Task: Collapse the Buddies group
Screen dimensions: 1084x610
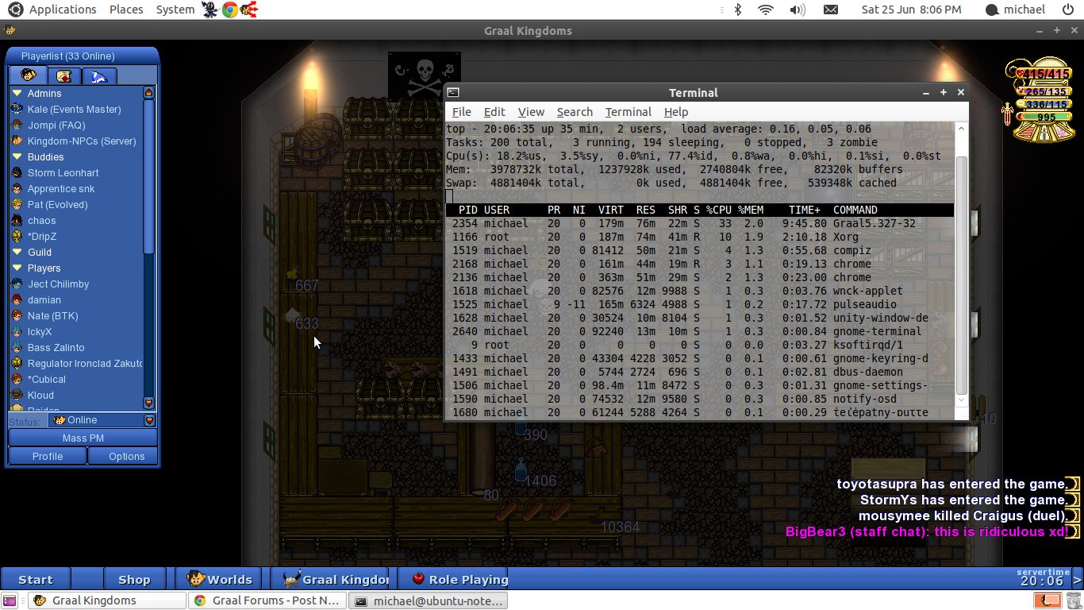Action: [17, 157]
